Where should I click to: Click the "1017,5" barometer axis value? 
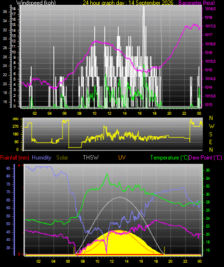211,26
